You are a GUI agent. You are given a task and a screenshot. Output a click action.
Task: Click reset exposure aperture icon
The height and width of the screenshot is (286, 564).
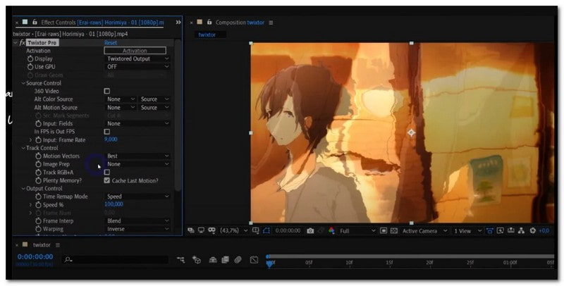(x=532, y=230)
